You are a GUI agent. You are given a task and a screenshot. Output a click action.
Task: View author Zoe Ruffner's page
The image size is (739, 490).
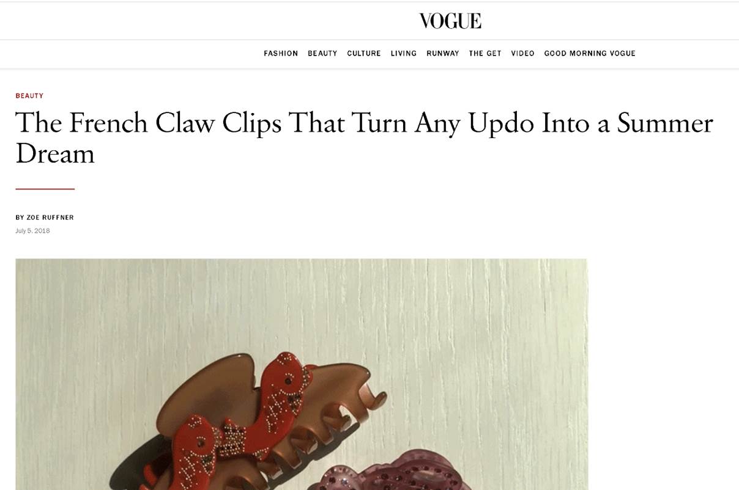click(50, 218)
